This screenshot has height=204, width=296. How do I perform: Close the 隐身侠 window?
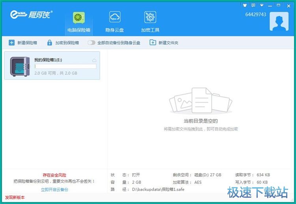(x=289, y=6)
